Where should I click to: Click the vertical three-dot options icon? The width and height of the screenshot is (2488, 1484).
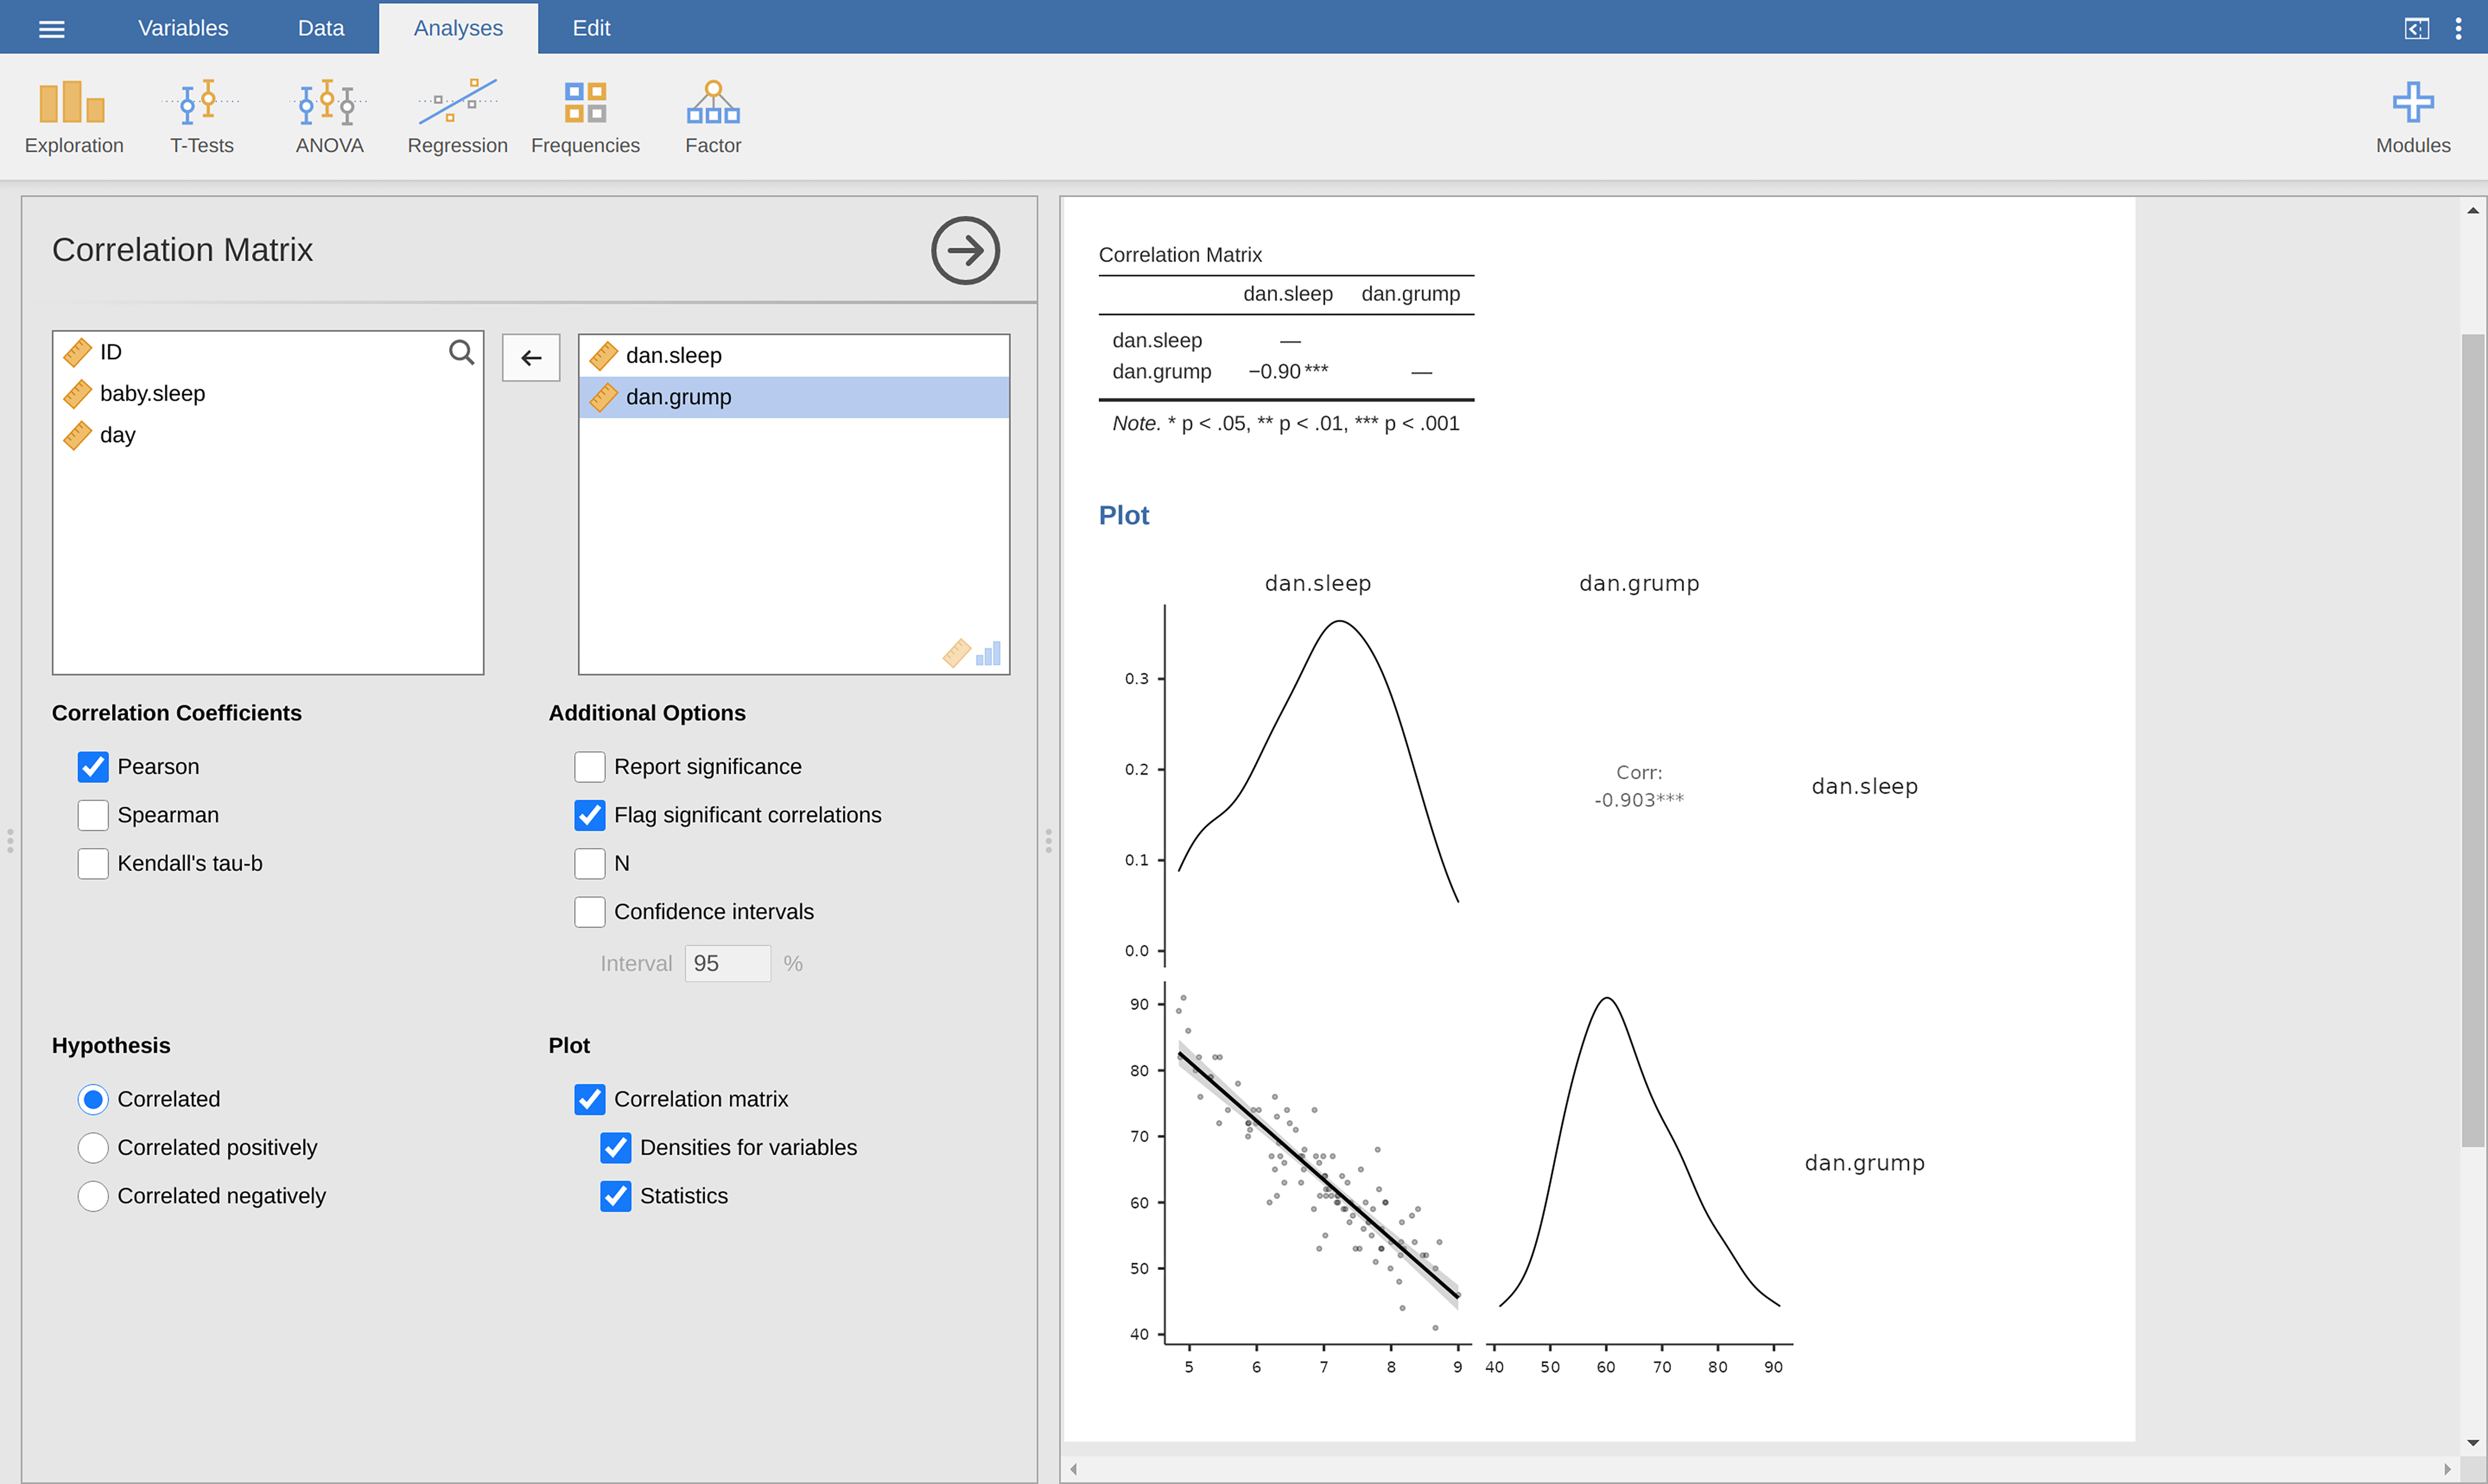[x=2458, y=28]
